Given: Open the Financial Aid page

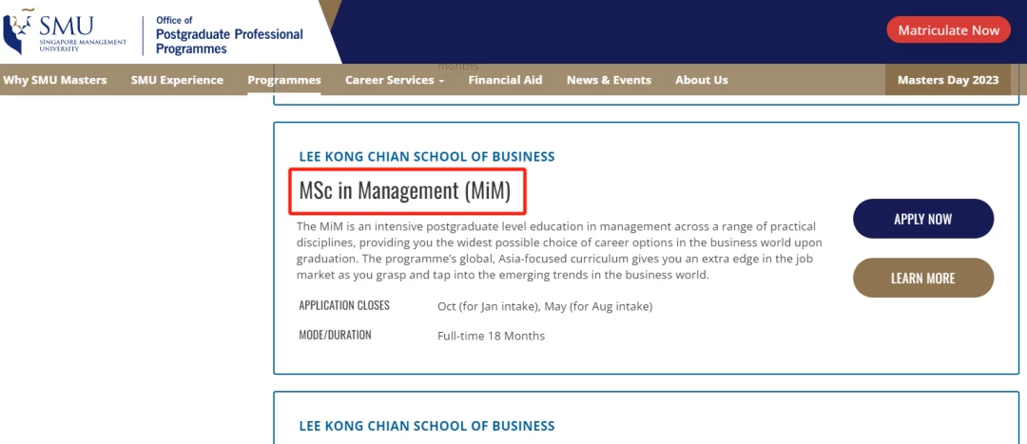Looking at the screenshot, I should [x=505, y=80].
